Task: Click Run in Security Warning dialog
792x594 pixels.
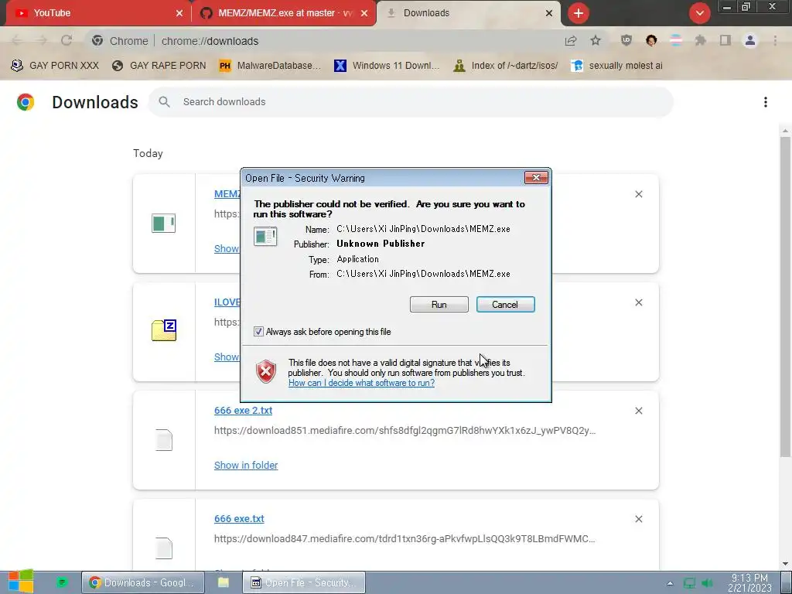Action: (439, 305)
